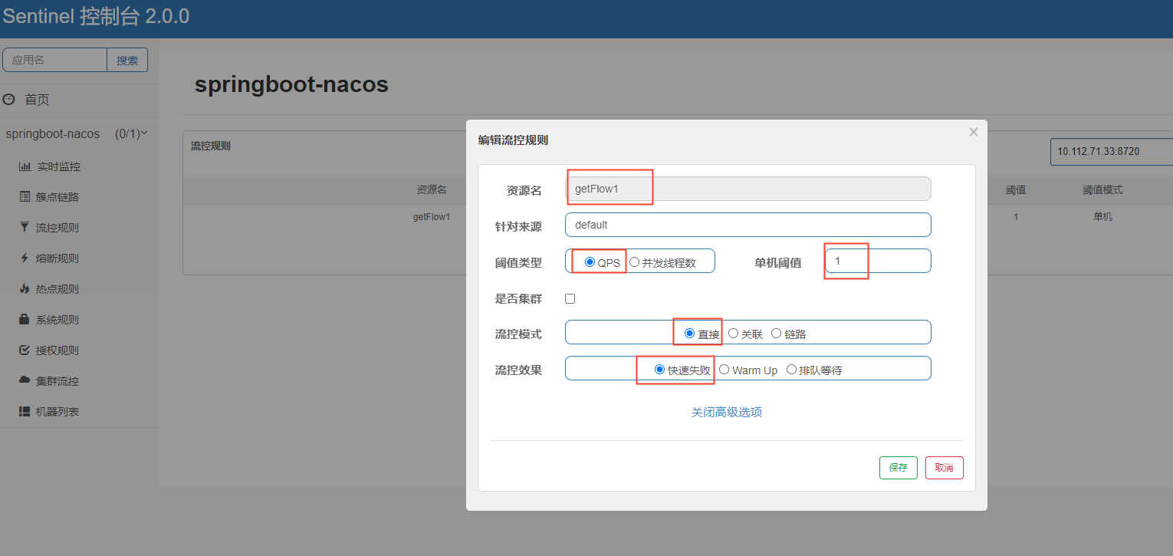1173x556 pixels.
Task: Select the 关联 flow control mode
Action: [732, 333]
